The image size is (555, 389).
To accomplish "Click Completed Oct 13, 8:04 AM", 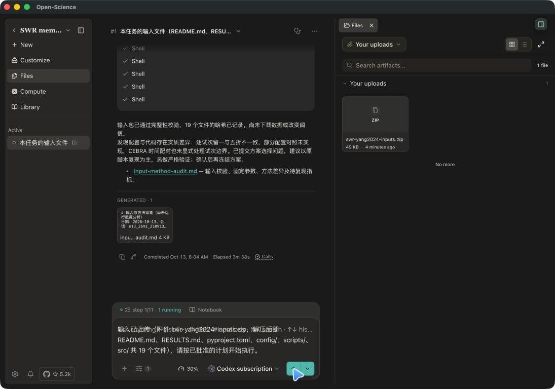I will tap(176, 257).
